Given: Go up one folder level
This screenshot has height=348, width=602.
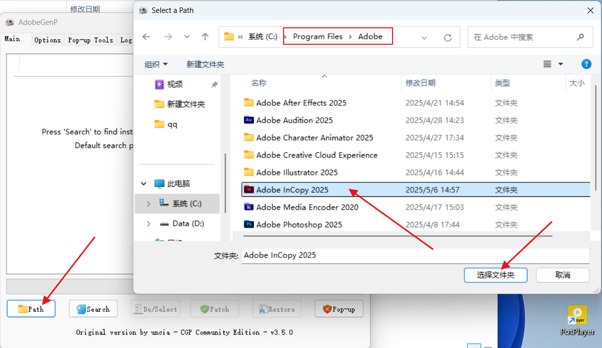Looking at the screenshot, I should [x=205, y=37].
